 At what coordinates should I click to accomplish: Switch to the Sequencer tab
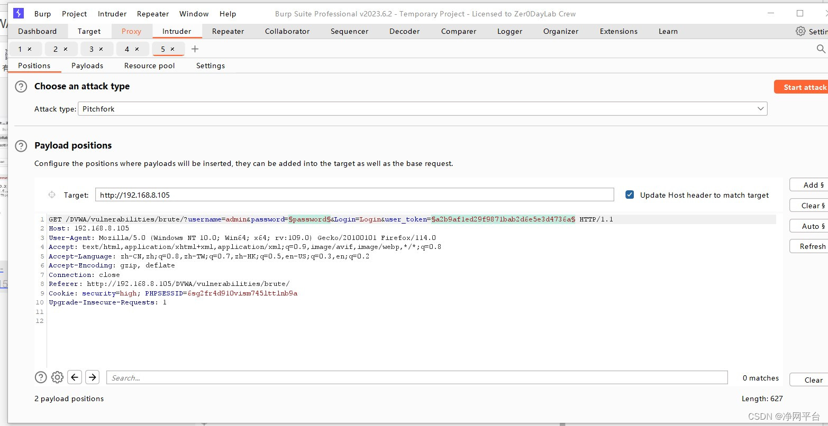(349, 31)
